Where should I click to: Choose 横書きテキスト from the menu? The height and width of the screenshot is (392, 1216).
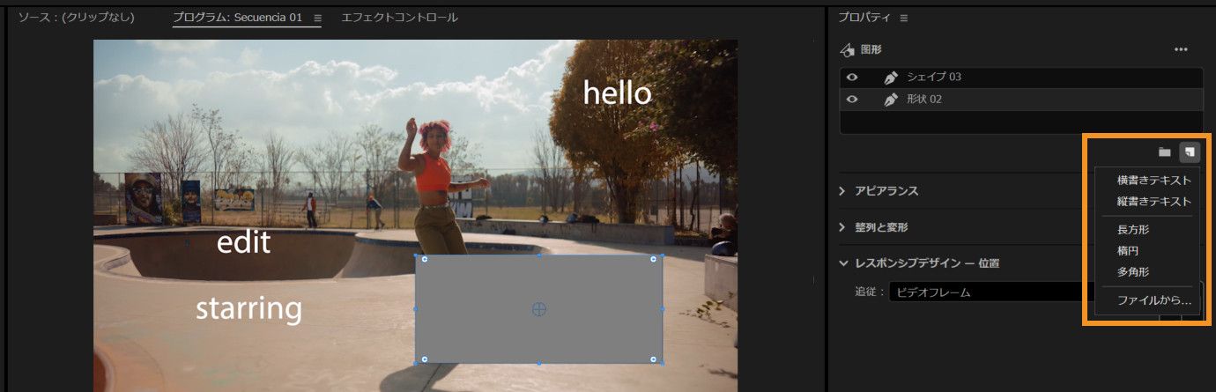(x=1153, y=180)
